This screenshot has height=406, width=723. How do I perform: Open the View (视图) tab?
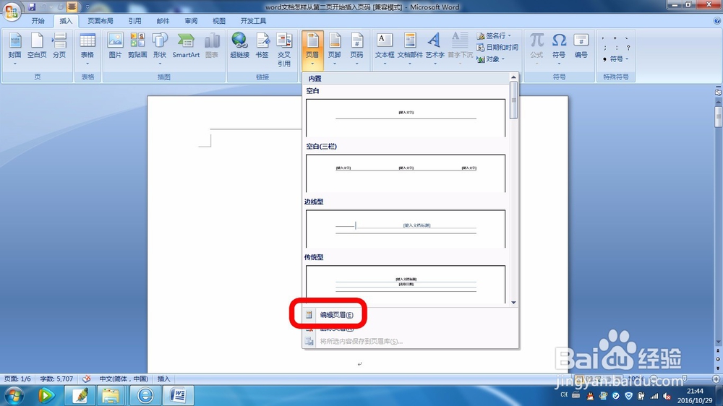pyautogui.click(x=219, y=21)
